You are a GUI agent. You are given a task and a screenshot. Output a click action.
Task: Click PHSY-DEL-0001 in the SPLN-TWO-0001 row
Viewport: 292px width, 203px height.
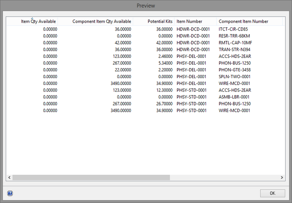pyautogui.click(x=191, y=77)
